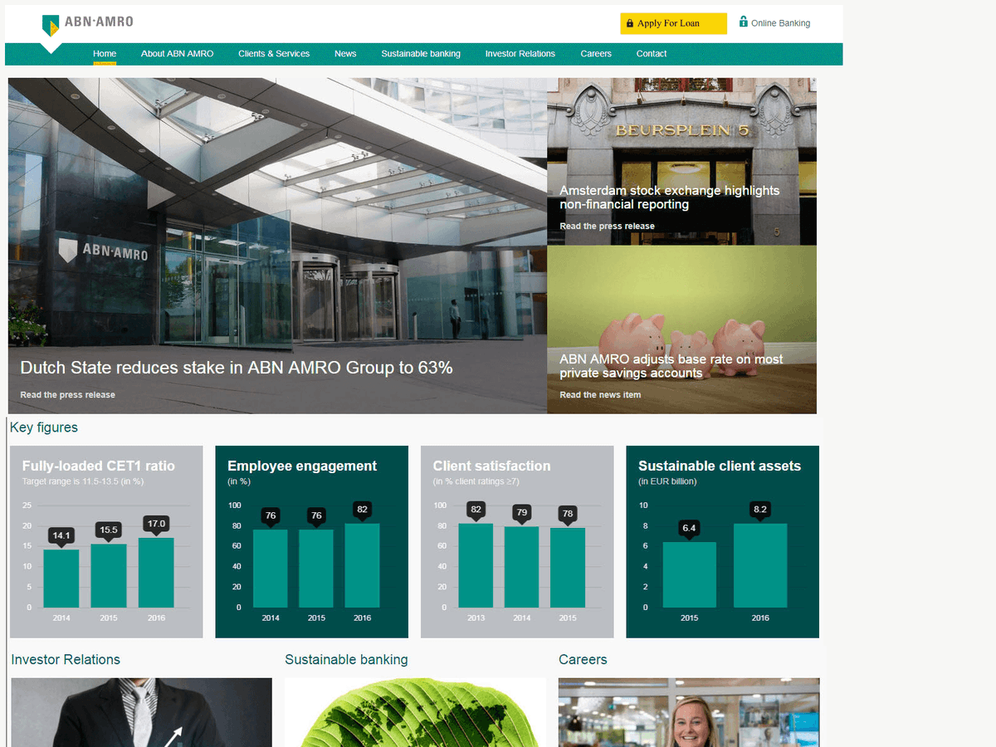Open the Investor Relations navigation item
Screen dimensions: 996x747
[520, 54]
